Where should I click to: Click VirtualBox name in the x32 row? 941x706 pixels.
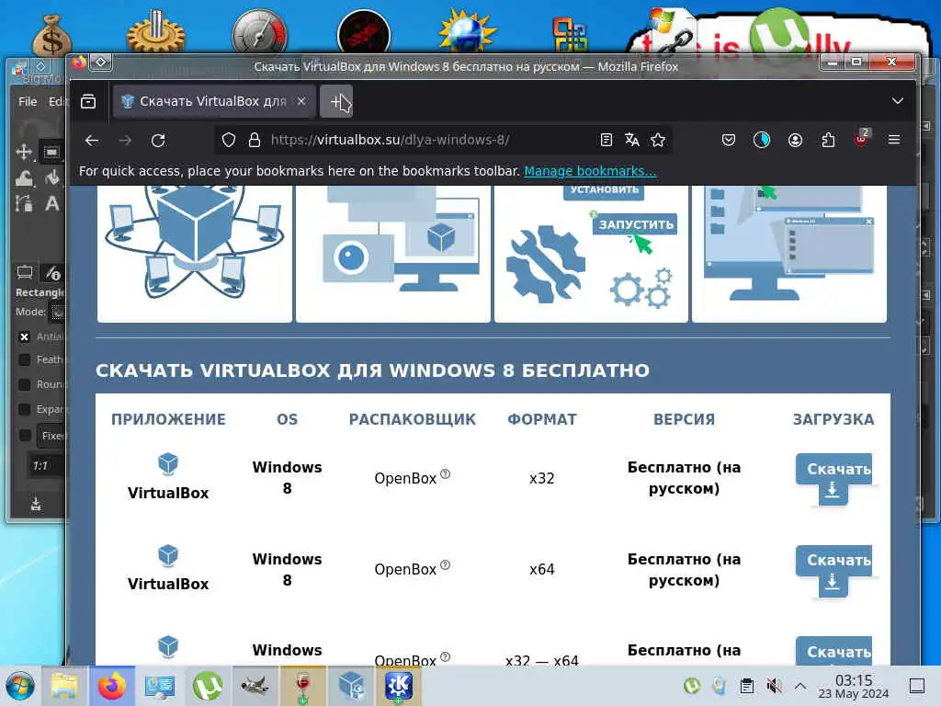[x=168, y=493]
